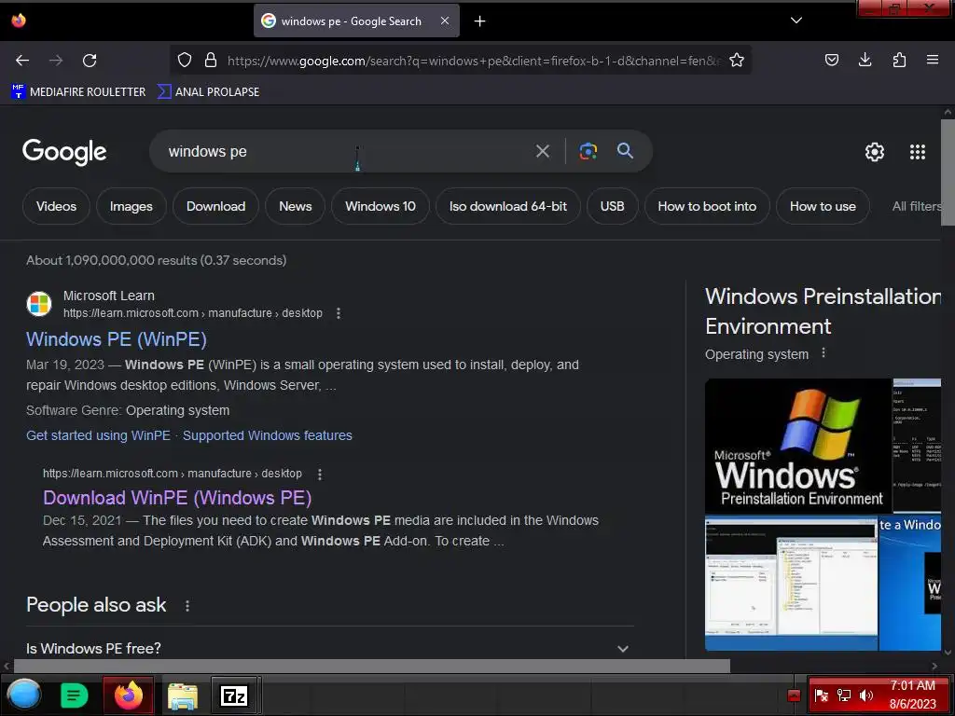Click inside the windows pe search field
The height and width of the screenshot is (716, 955).
click(x=341, y=151)
